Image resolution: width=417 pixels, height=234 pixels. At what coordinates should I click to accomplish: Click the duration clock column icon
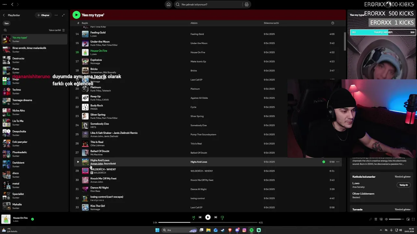coord(333,23)
